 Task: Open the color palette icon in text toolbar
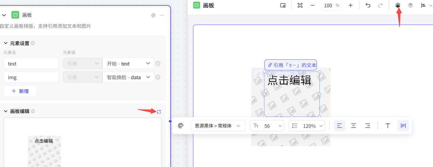click(181, 126)
